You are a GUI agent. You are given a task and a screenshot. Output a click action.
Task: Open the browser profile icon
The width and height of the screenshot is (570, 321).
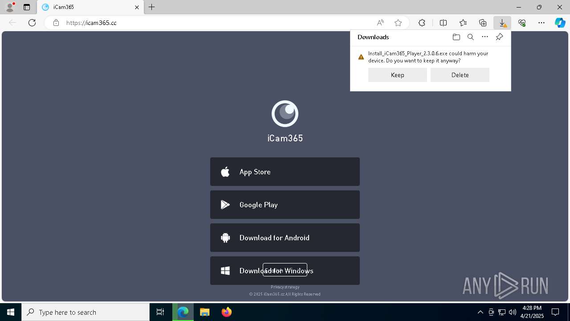coord(10,7)
